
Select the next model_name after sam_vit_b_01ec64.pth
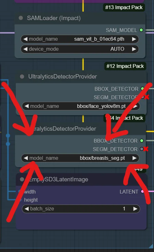[x=134, y=39]
